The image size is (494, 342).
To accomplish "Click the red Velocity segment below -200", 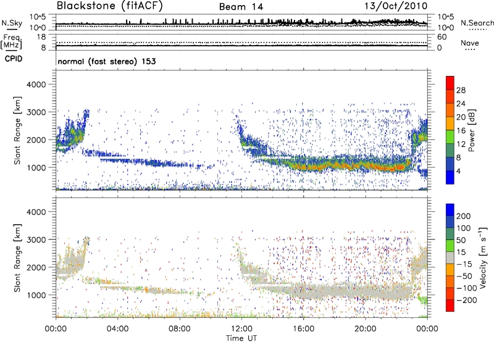I will coord(450,306).
